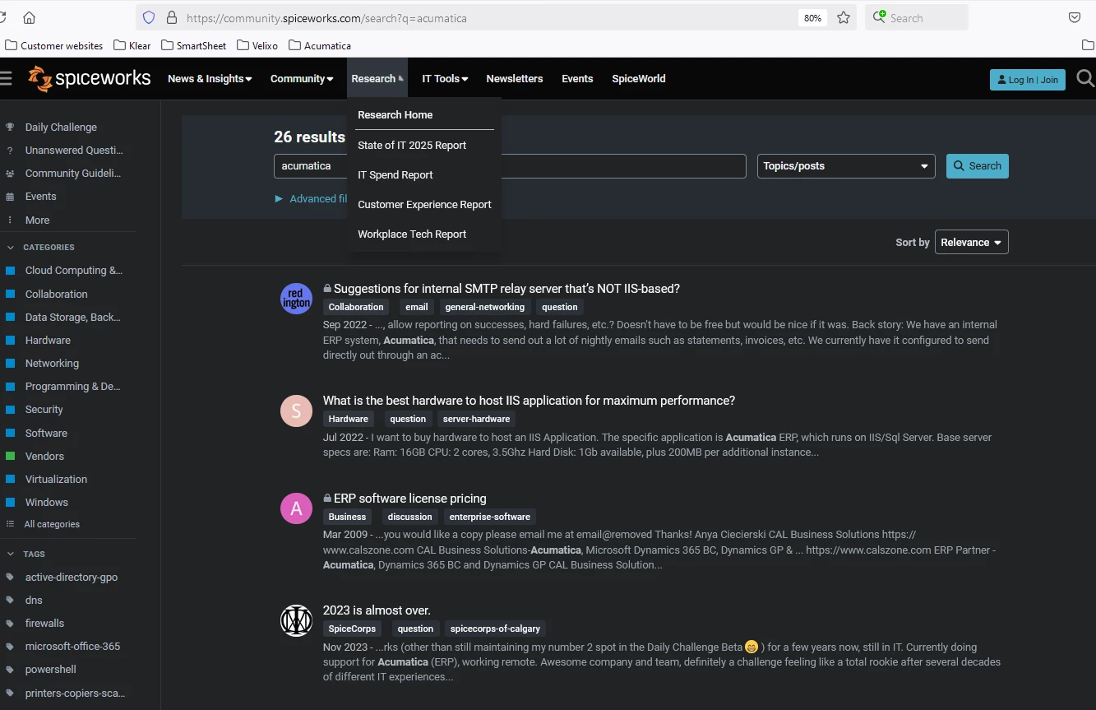Open 'Suggestions for internal SMTP relay server' post
Image resolution: width=1096 pixels, height=710 pixels.
(x=506, y=289)
